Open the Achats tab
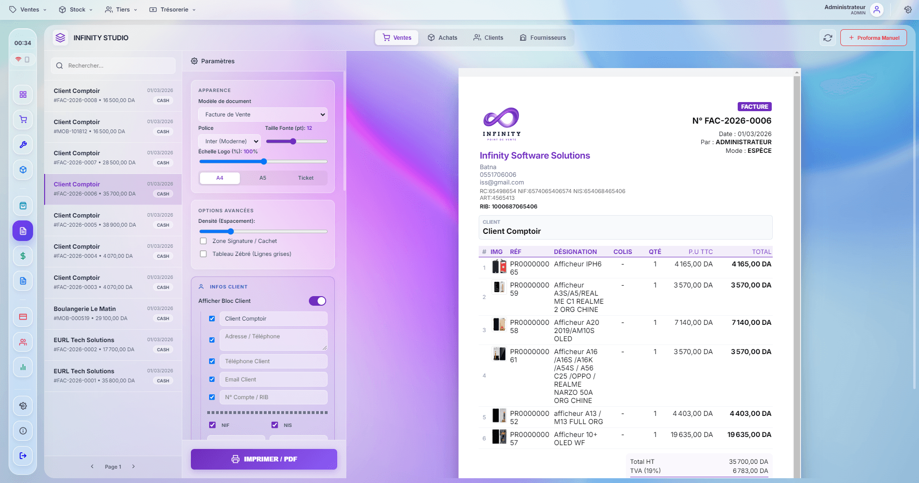The height and width of the screenshot is (483, 919). 442,37
